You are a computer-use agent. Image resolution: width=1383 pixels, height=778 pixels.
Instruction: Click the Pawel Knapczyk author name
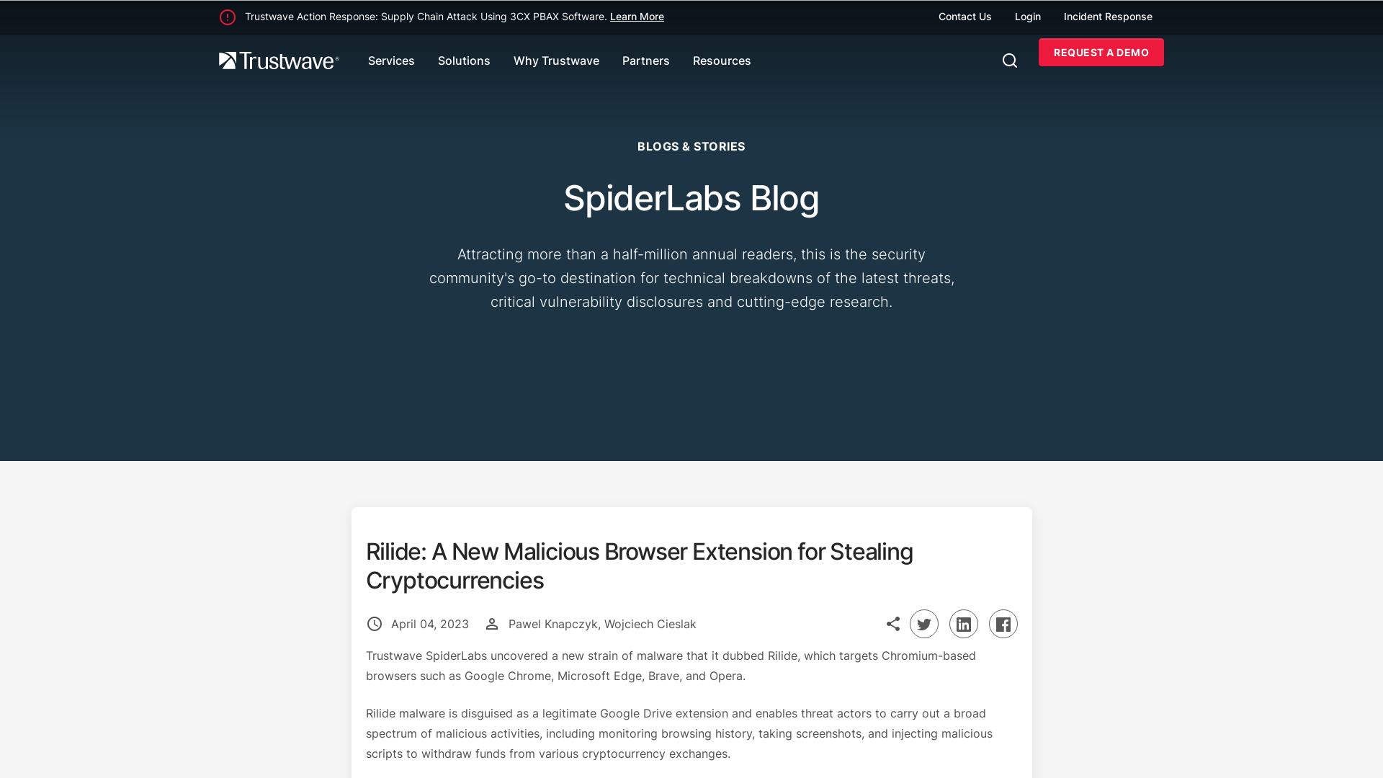pos(552,624)
